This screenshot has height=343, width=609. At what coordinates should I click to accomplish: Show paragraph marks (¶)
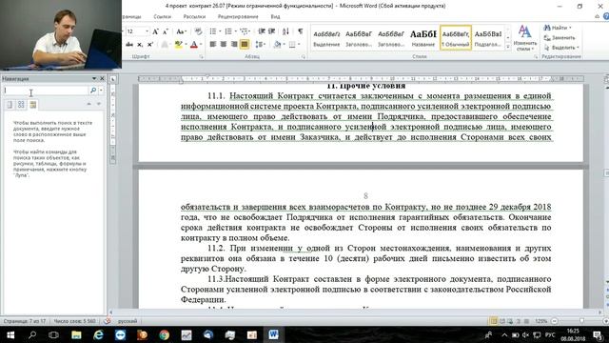point(301,31)
